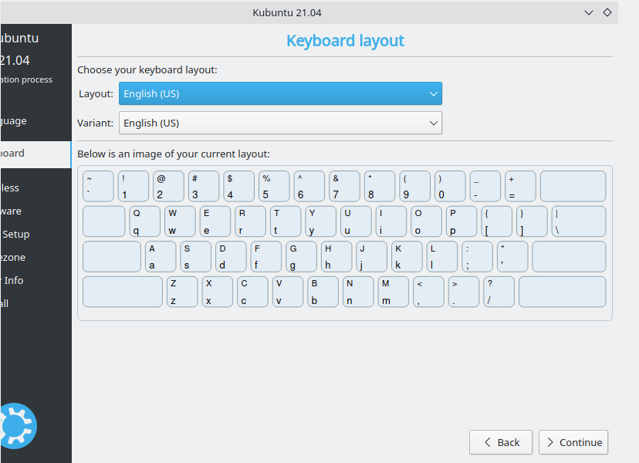The width and height of the screenshot is (639, 463).
Task: Click the Q key in layout preview
Action: click(144, 221)
